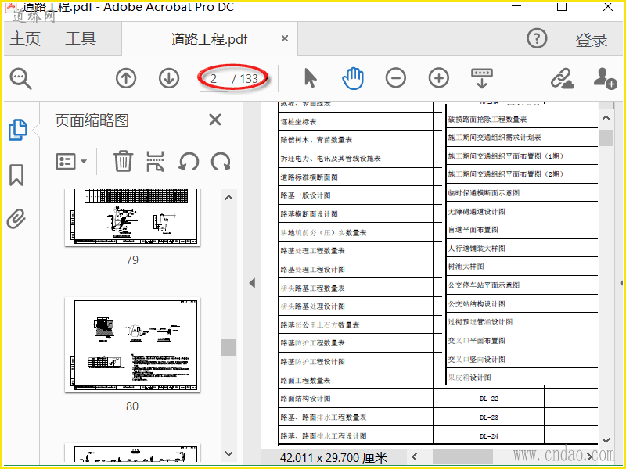Click the 登录 sign-in button
Viewport: 626px width, 469px height.
pos(592,40)
